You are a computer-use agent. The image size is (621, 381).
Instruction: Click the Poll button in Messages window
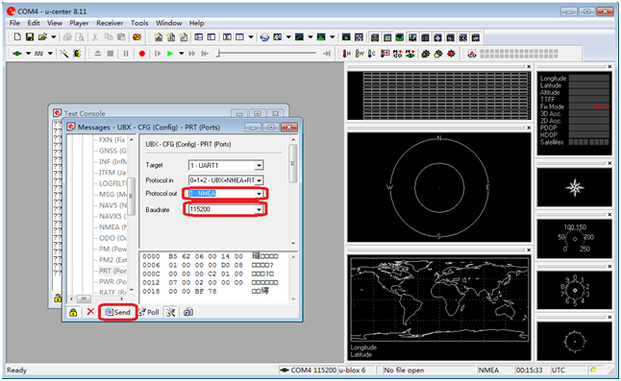149,312
